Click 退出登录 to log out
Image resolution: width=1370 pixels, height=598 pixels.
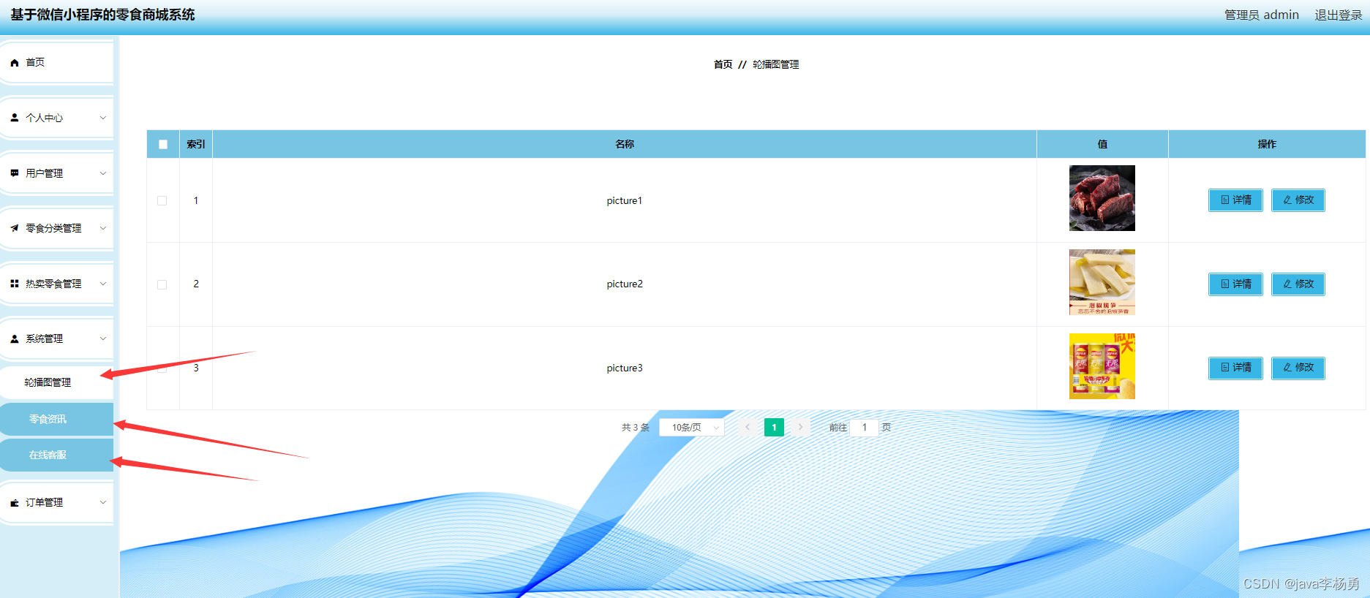pyautogui.click(x=1338, y=15)
